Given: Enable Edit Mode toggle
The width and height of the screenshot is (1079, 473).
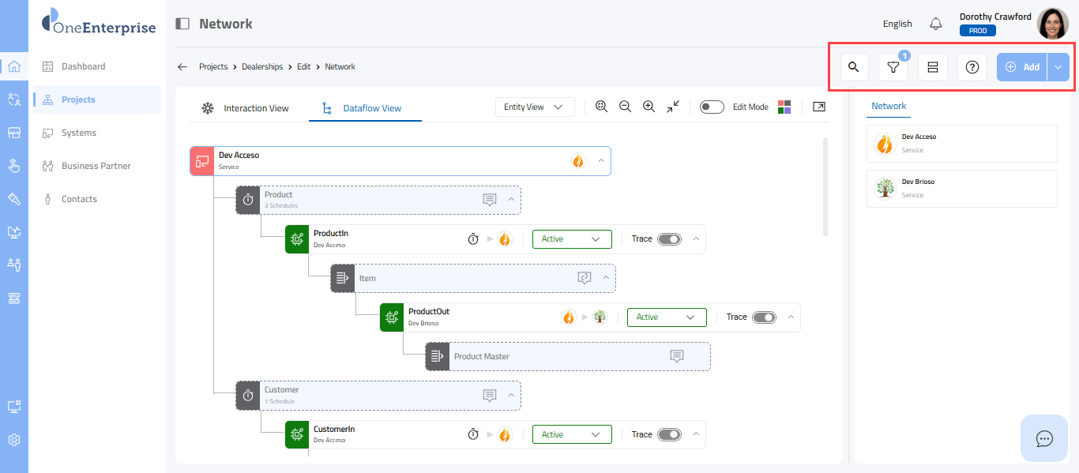Looking at the screenshot, I should click(712, 107).
